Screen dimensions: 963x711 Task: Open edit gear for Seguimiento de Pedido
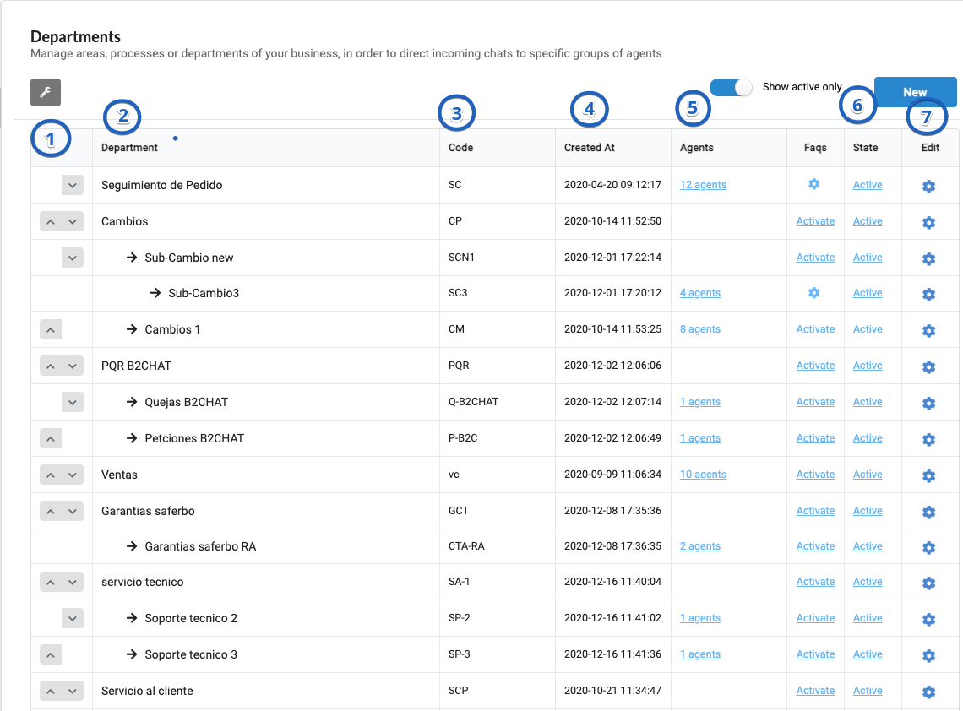(x=928, y=186)
